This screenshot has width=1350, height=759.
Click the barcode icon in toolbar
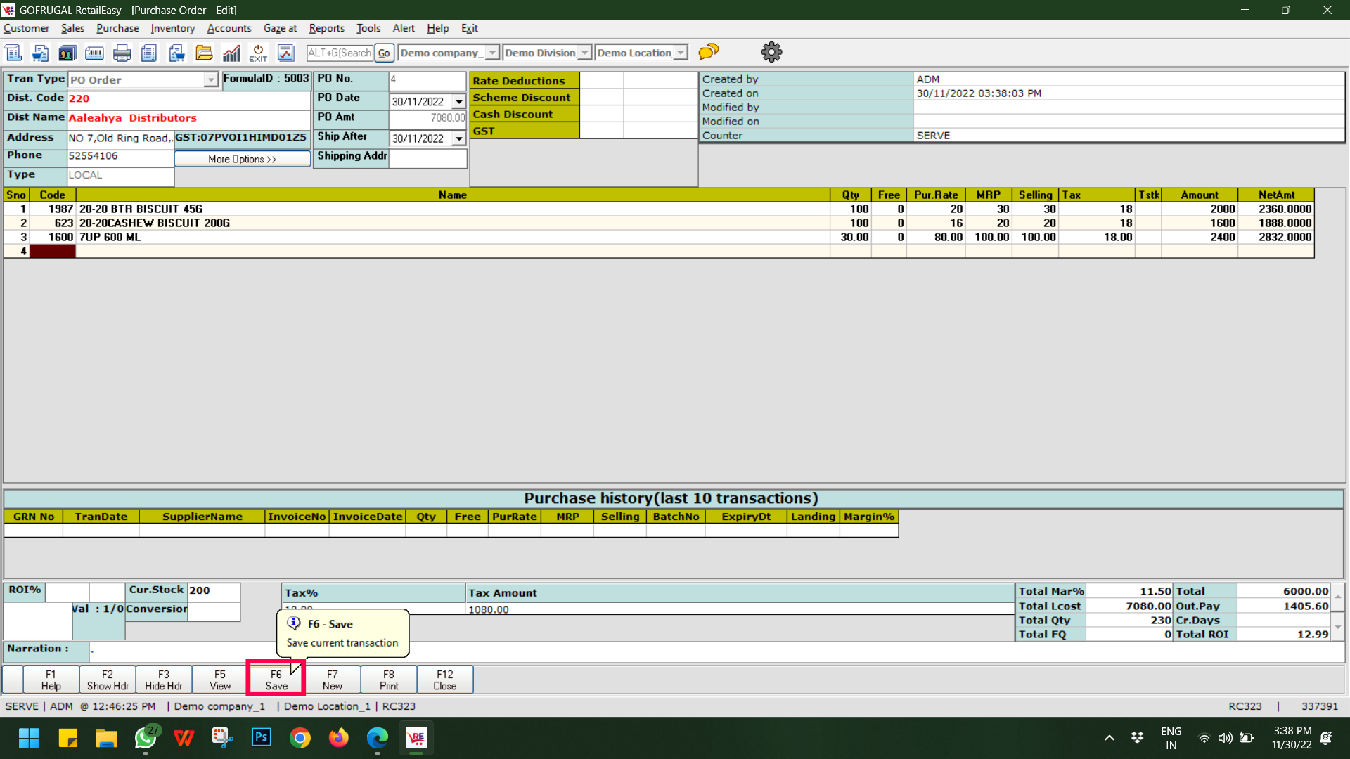coord(94,53)
